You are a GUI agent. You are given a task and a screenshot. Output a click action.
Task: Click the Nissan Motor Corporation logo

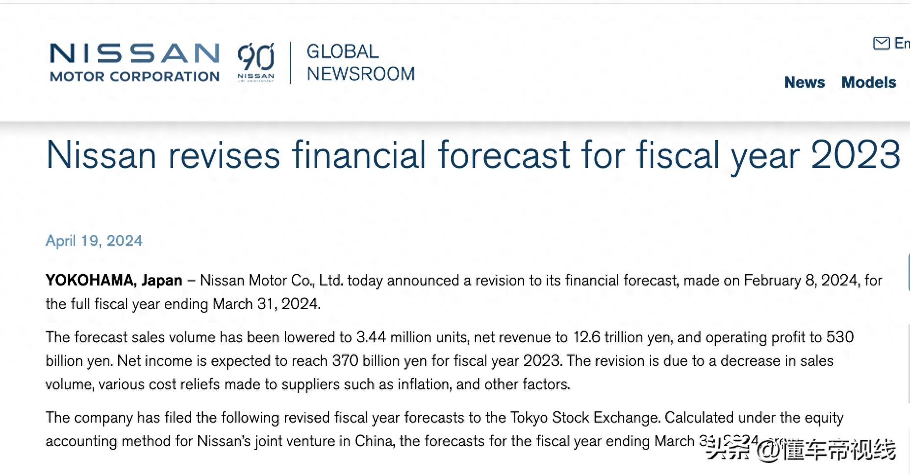[135, 63]
